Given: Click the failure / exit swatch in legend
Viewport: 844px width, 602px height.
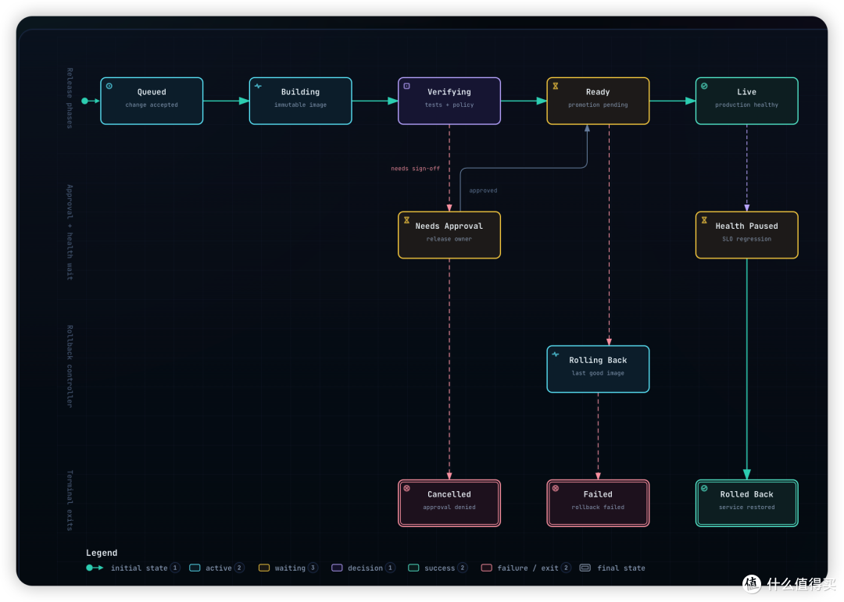Looking at the screenshot, I should [x=487, y=568].
